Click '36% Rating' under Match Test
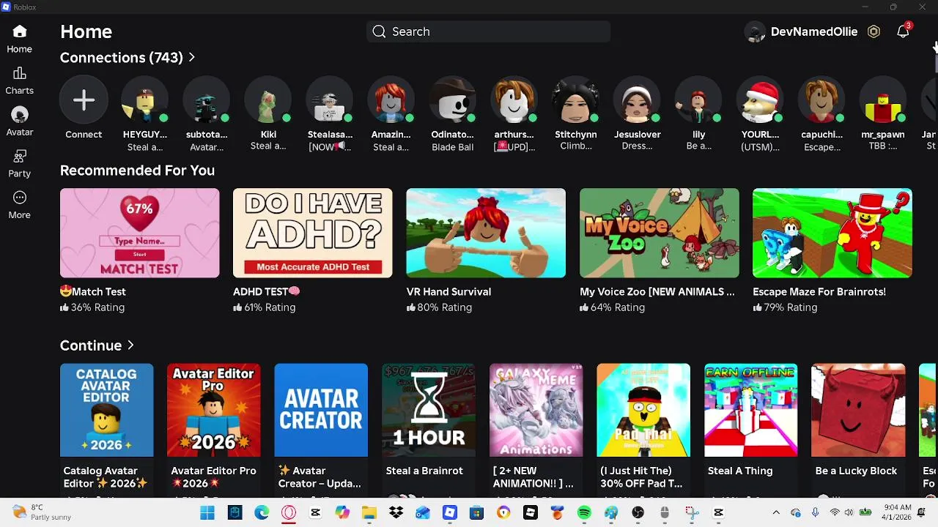The width and height of the screenshot is (938, 527). click(x=98, y=307)
